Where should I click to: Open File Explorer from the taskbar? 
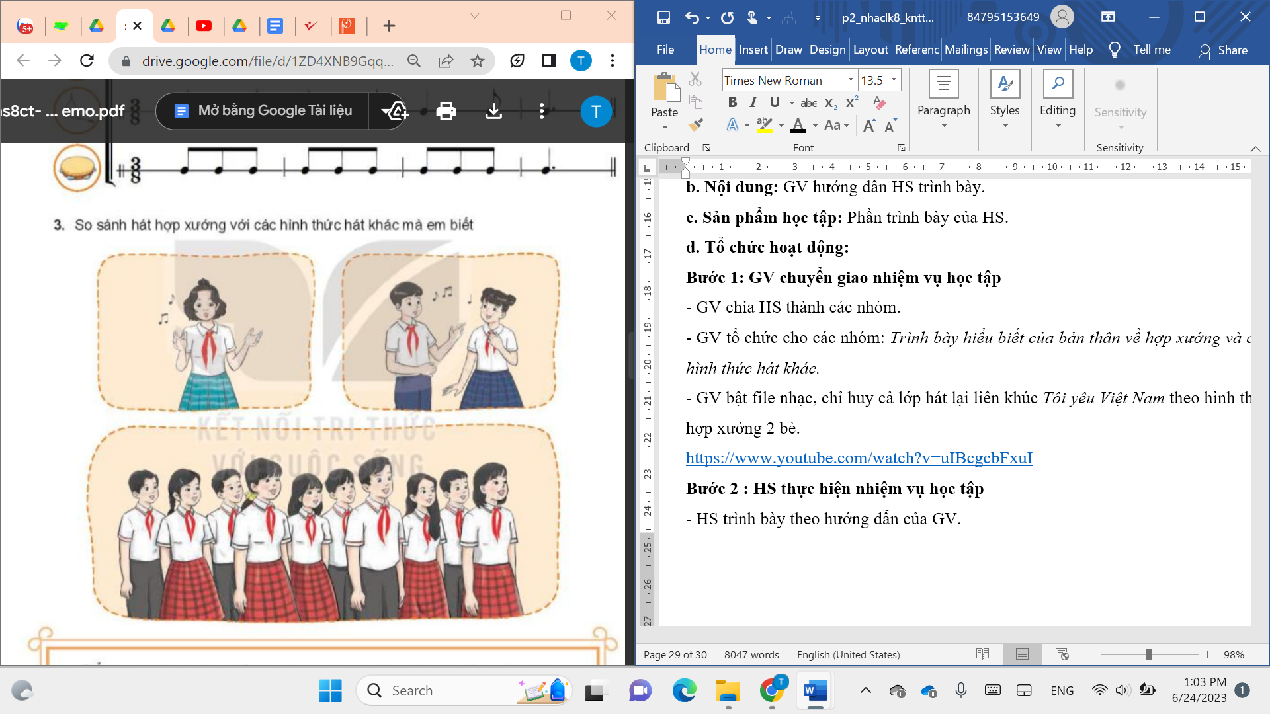728,691
